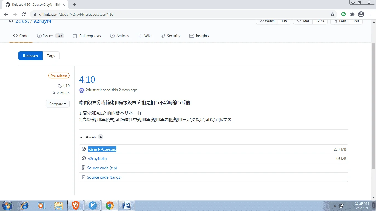376x211 pixels.
Task: Click the 2dust avatar beside release info
Action: pyautogui.click(x=81, y=90)
